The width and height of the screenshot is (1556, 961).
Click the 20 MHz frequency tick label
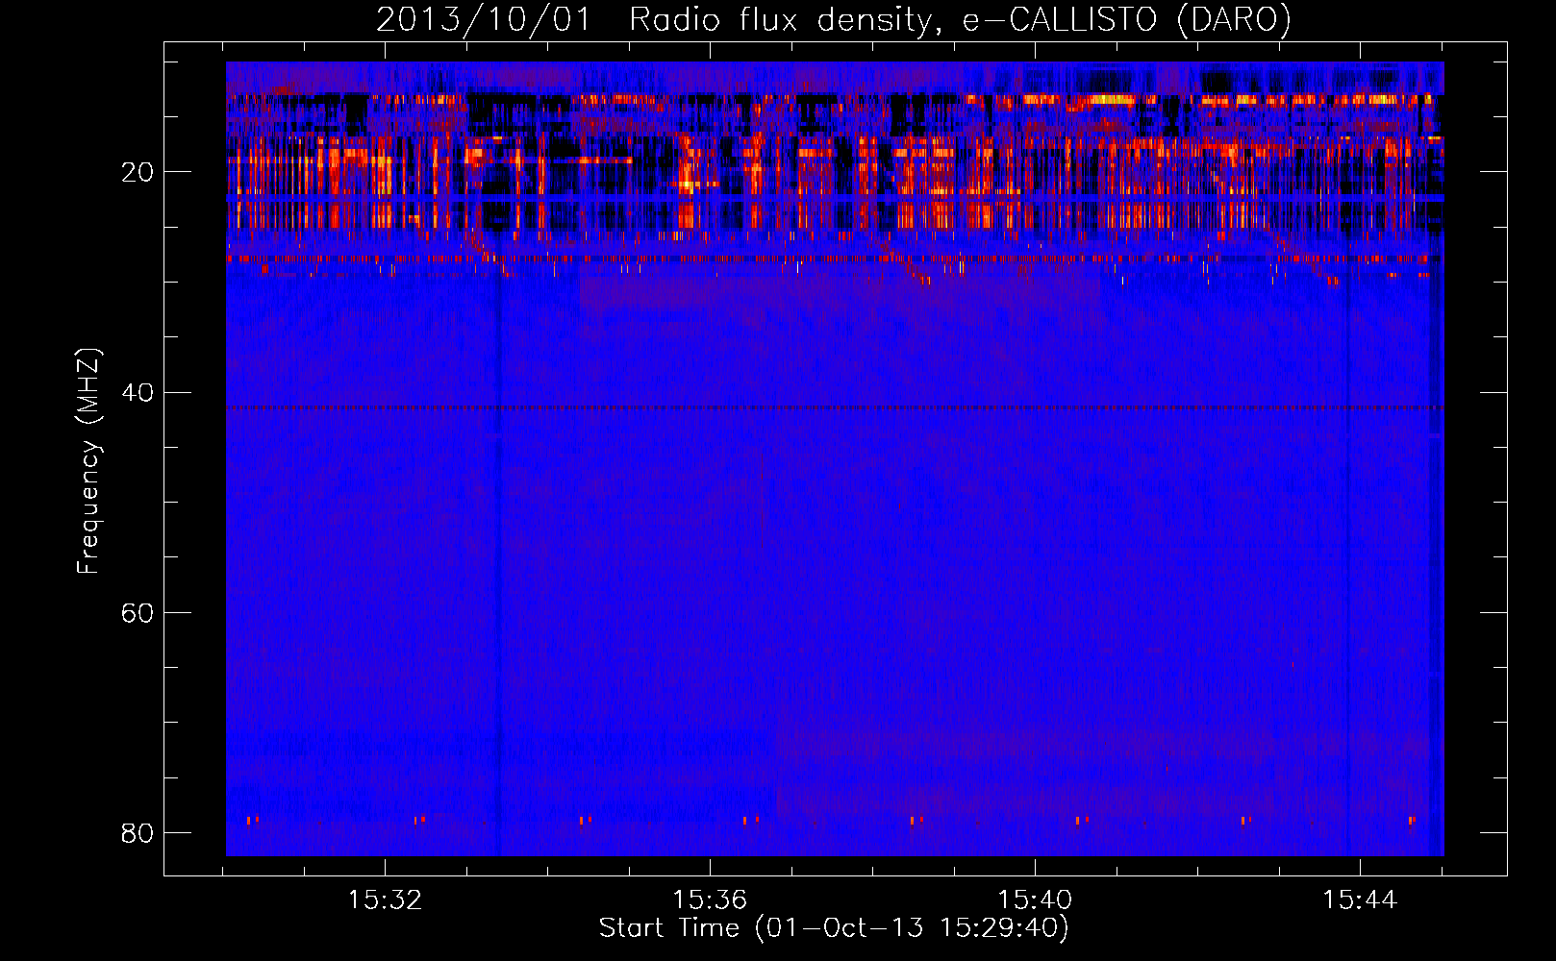[x=138, y=173]
